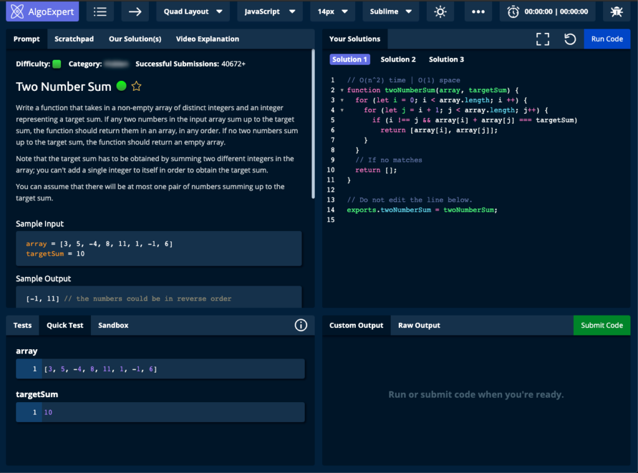Screen dimensions: 638x473
Task: Click the Run Code button
Action: [x=607, y=39]
